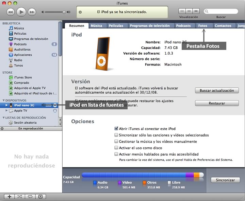Click the add playlist plus button
This screenshot has height=201, width=245.
[x=10, y=197]
